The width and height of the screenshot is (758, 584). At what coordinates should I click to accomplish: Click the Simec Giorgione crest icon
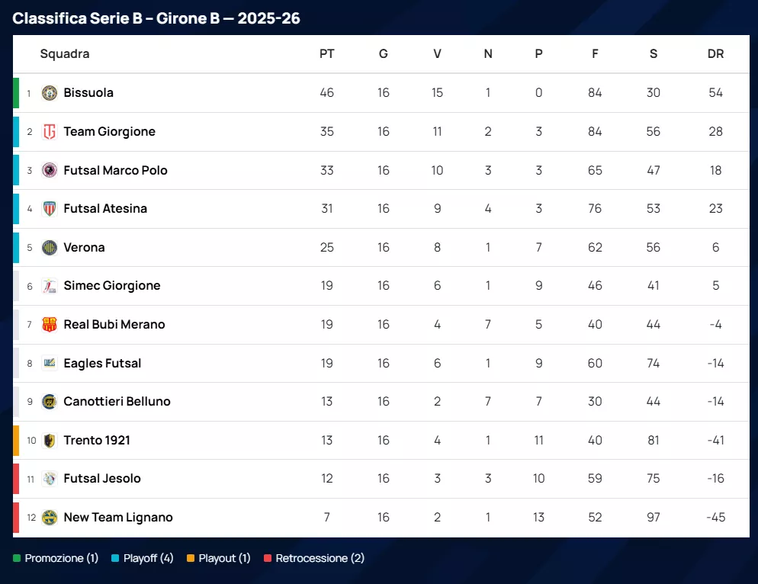pyautogui.click(x=50, y=286)
